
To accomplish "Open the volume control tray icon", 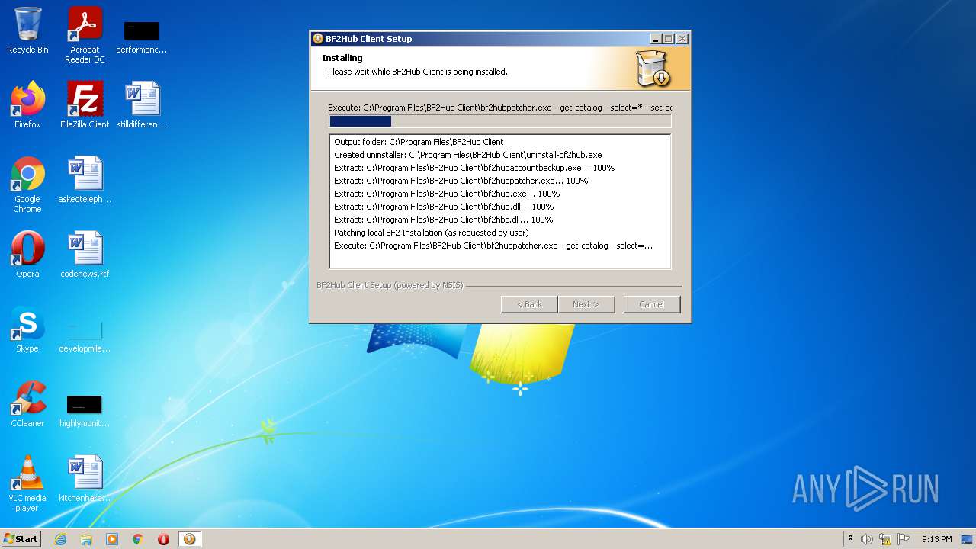I will [867, 539].
